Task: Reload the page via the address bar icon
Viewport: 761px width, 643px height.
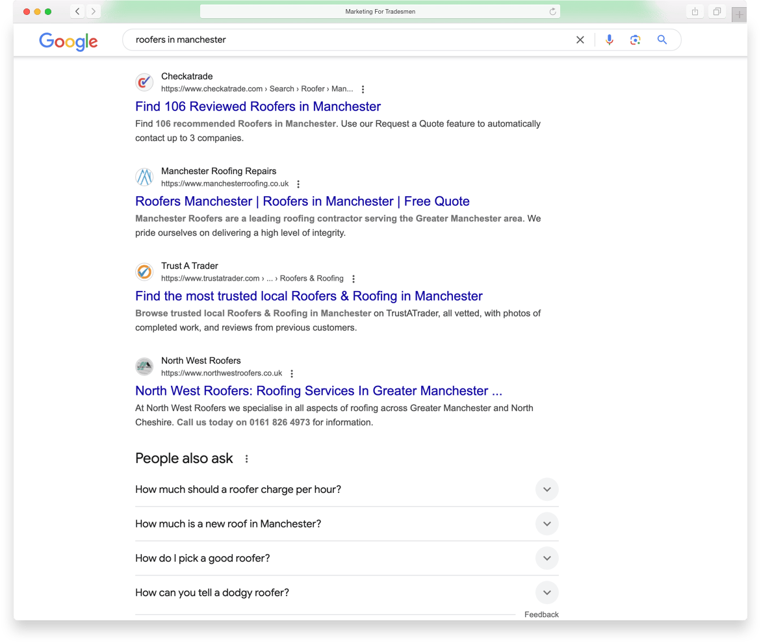Action: click(552, 12)
